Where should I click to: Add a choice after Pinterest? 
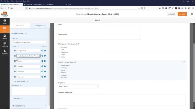click(42, 66)
